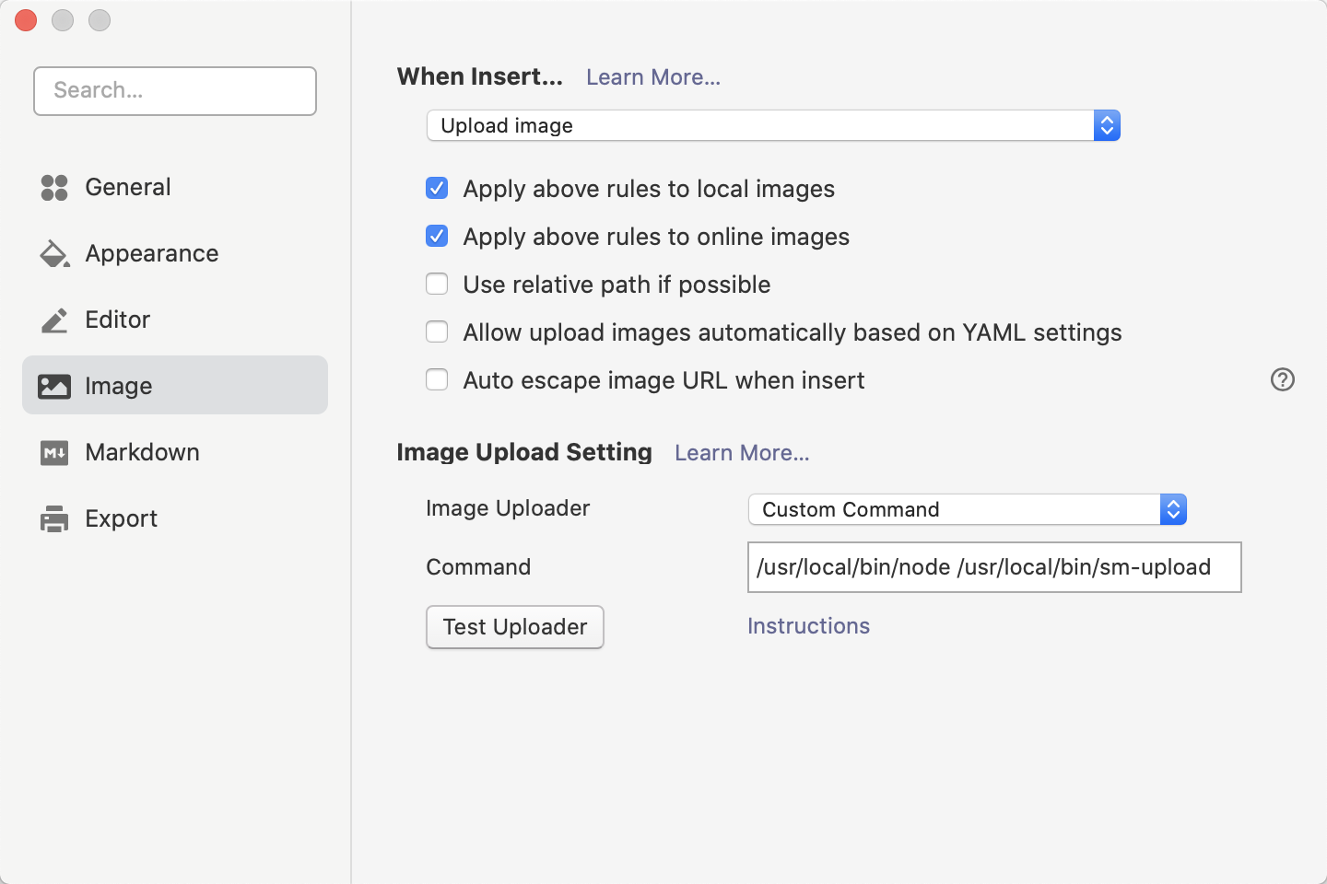Viewport: 1327px width, 884px height.
Task: Open Learn More beside When Insert
Action: [x=653, y=77]
